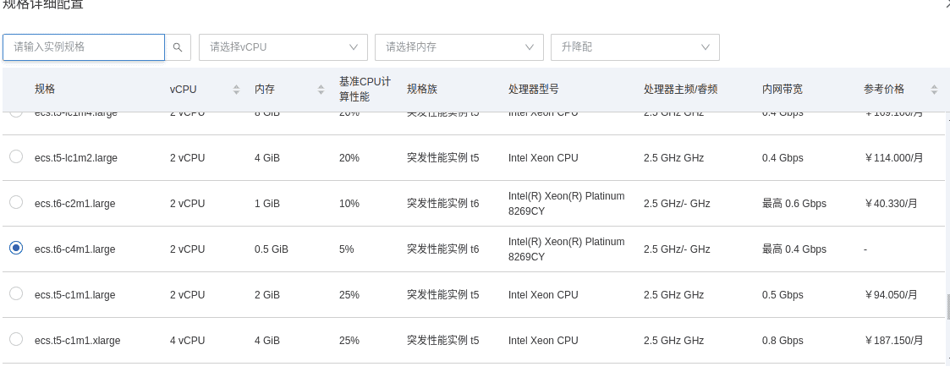
Task: Expand the 升降配 dropdown
Action: (634, 47)
